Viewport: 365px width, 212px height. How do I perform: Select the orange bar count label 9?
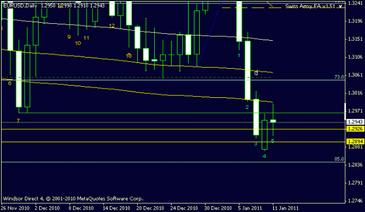point(69,37)
